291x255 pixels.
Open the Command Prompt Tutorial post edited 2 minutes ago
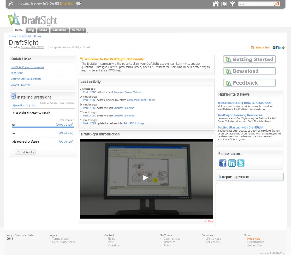click(x=128, y=92)
